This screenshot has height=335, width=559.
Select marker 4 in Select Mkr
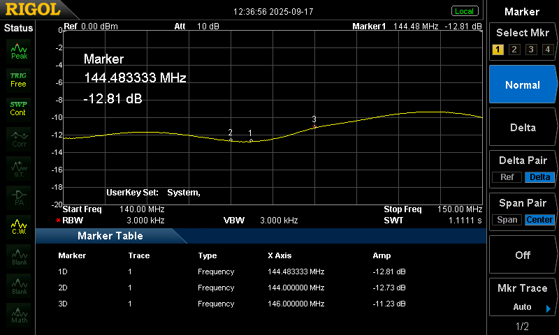[547, 50]
